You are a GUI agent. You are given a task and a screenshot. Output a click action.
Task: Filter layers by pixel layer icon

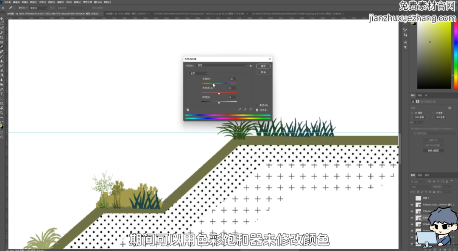[x=429, y=181]
